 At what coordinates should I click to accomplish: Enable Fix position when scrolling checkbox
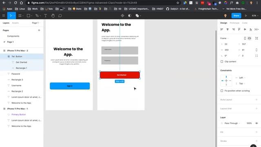pyautogui.click(x=222, y=91)
